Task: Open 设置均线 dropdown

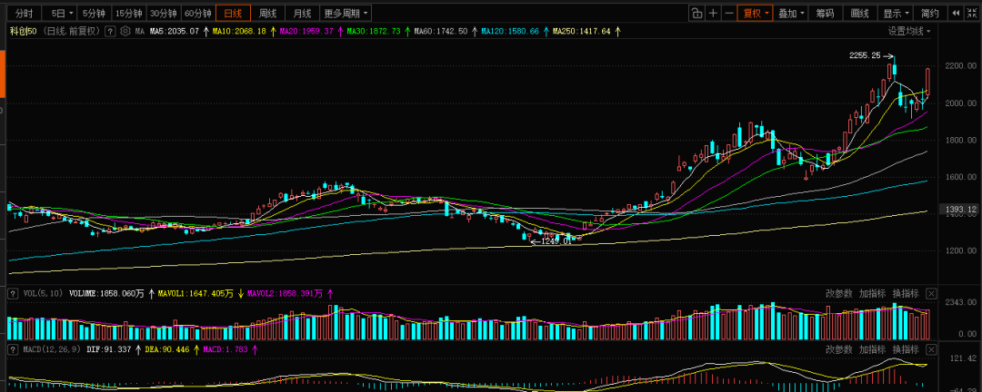Action: [x=908, y=31]
